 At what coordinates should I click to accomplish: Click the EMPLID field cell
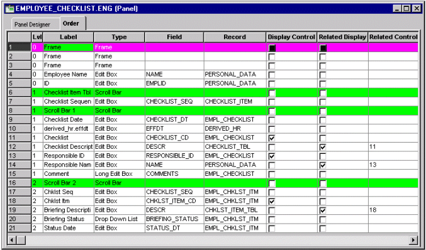(174, 84)
